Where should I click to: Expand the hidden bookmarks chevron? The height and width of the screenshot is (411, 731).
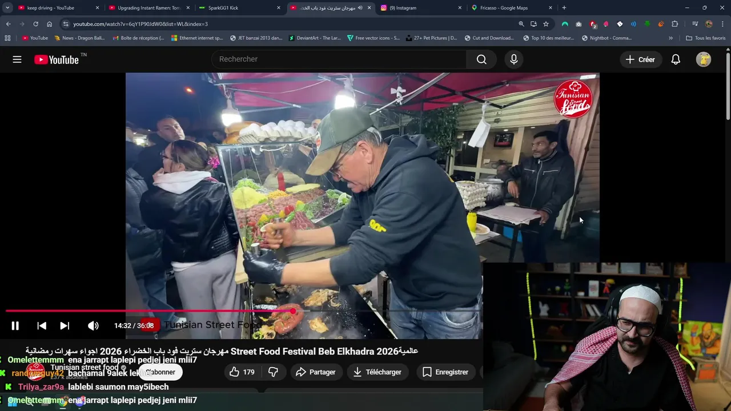point(670,38)
